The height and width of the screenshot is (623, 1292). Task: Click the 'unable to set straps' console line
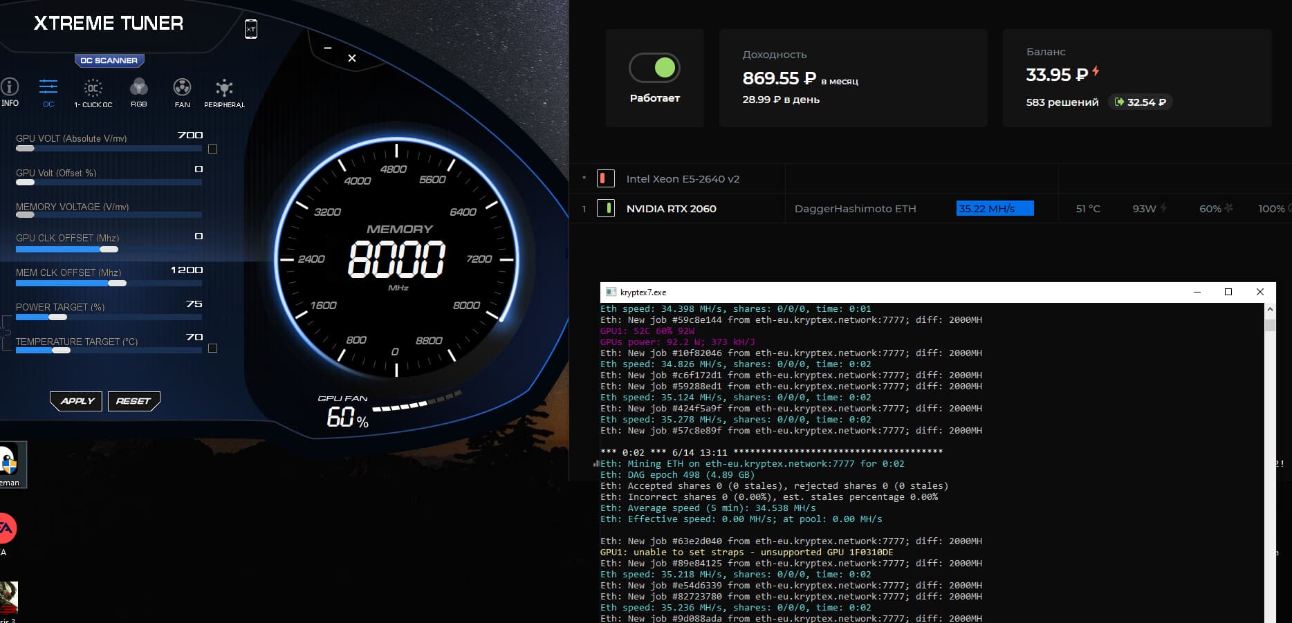pos(747,552)
